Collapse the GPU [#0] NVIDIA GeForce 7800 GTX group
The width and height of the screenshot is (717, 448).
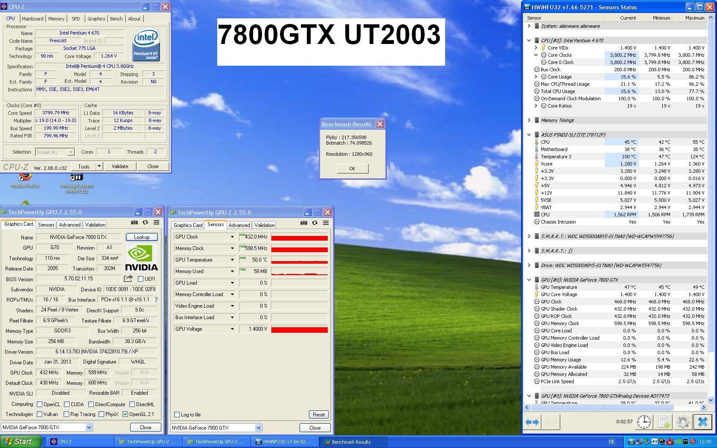tap(529, 280)
